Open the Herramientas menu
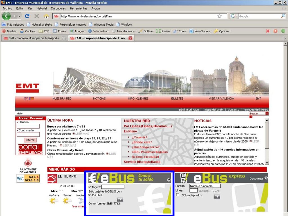Viewport: 288px width, 216px height. coord(78,8)
